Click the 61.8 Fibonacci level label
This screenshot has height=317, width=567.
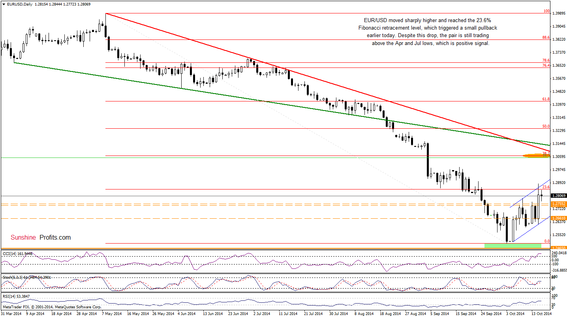click(x=546, y=99)
